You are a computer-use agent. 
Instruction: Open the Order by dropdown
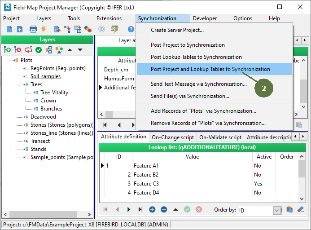point(277,210)
